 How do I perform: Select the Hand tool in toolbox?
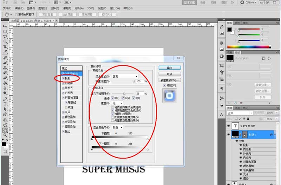tap(5, 130)
